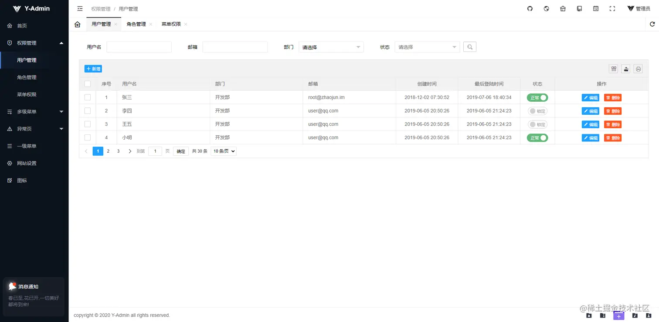The width and height of the screenshot is (659, 322).
Task: Open the message notification bell
Action: [12, 286]
